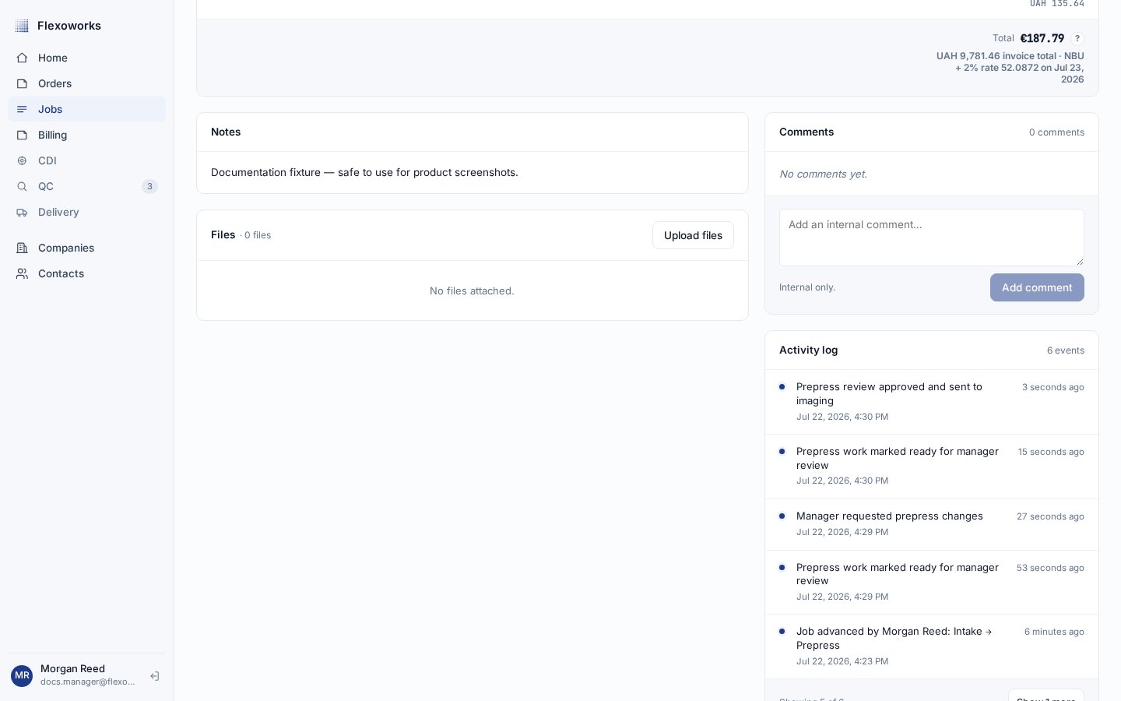Click the '3 seconds ago' timestamp
This screenshot has height=701, width=1121.
pyautogui.click(x=1053, y=387)
